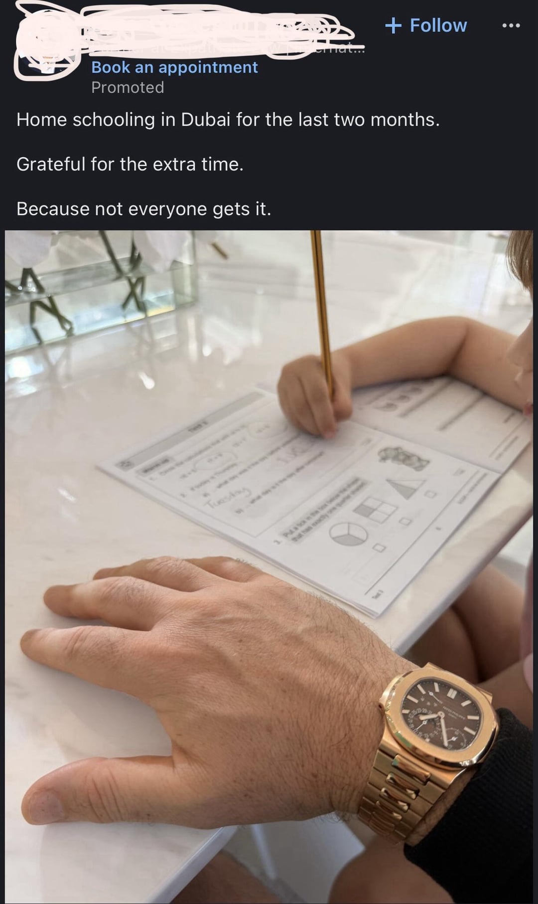Open the Book an appointment link
Image resolution: width=538 pixels, height=904 pixels.
pos(174,67)
